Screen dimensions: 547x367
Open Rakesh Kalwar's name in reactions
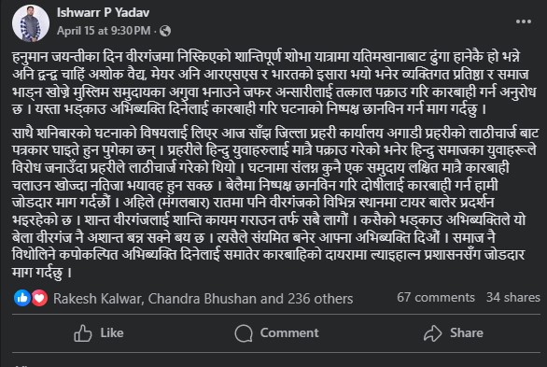pyautogui.click(x=97, y=299)
